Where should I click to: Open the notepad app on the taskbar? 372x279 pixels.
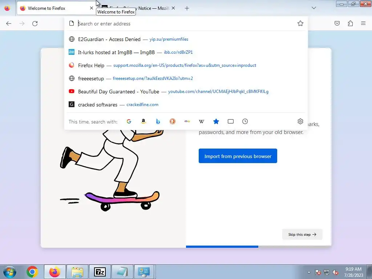pyautogui.click(x=122, y=272)
